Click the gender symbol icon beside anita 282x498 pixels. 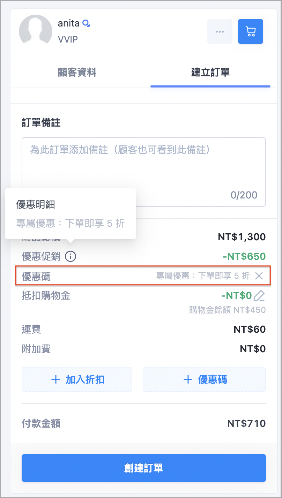(86, 24)
